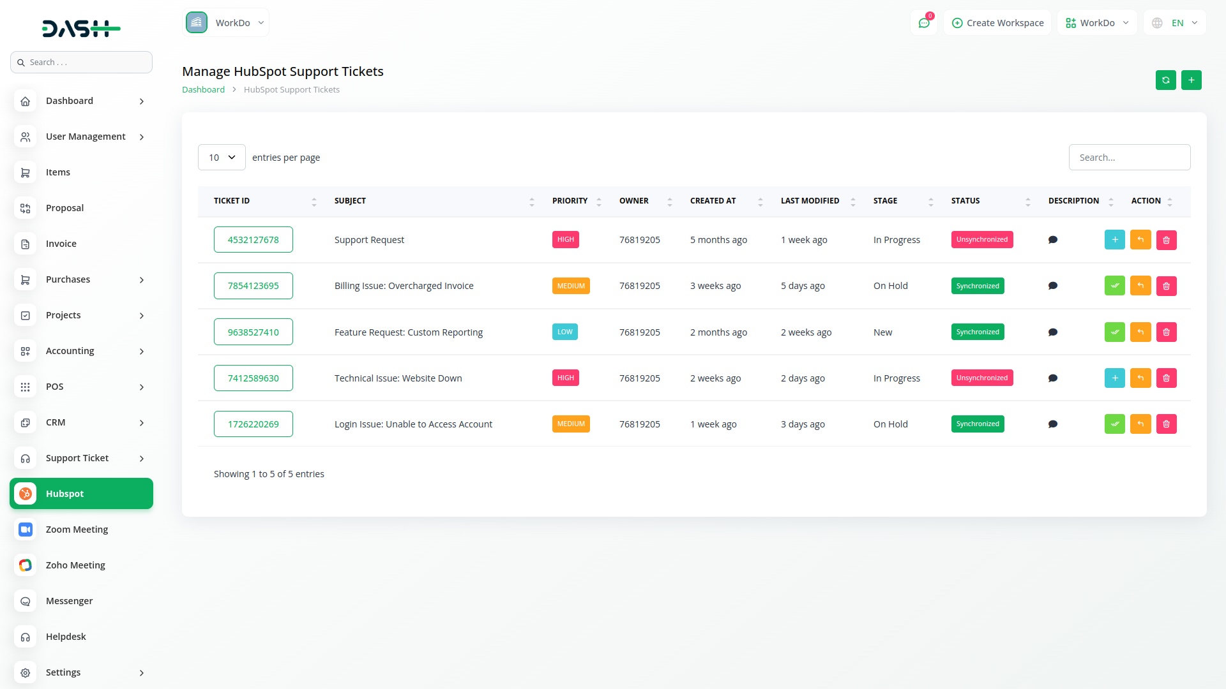Screen dimensions: 1226x689
Task: Open the chat messages icon in header
Action: pos(923,23)
